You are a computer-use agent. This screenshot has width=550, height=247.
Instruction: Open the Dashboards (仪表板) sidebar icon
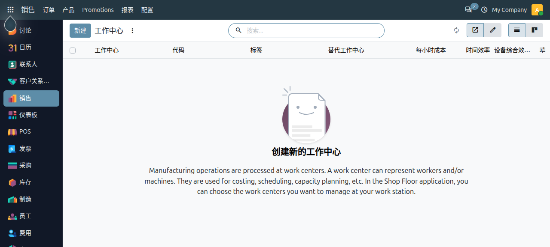pos(12,115)
